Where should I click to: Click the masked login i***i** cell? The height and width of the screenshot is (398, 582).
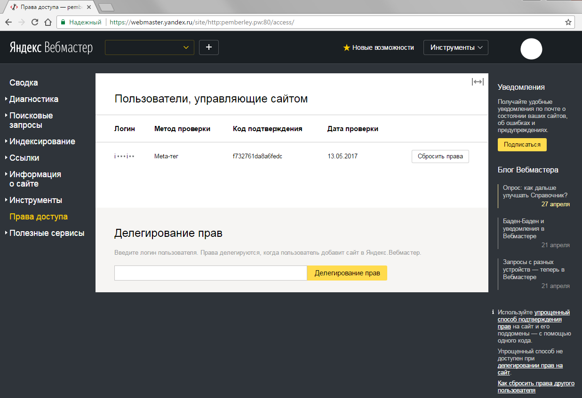point(124,156)
